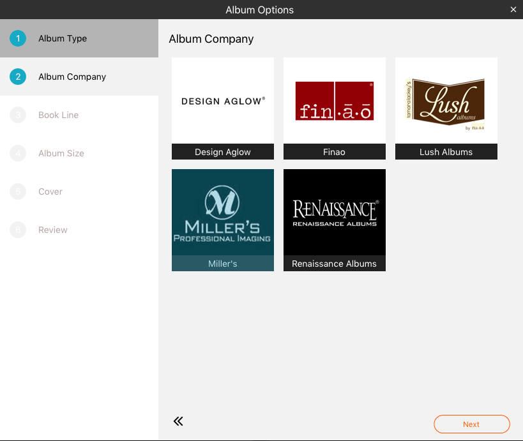This screenshot has height=441, width=523.
Task: Click the Album Company heading text
Action: 211,39
